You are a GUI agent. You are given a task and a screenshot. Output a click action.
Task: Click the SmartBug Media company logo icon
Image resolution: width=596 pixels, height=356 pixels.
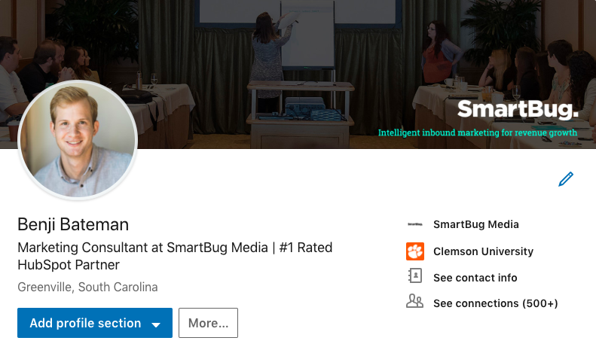point(414,224)
